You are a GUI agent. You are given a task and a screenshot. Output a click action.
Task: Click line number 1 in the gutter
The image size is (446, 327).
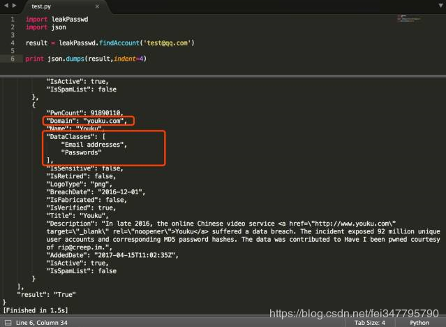click(13, 20)
